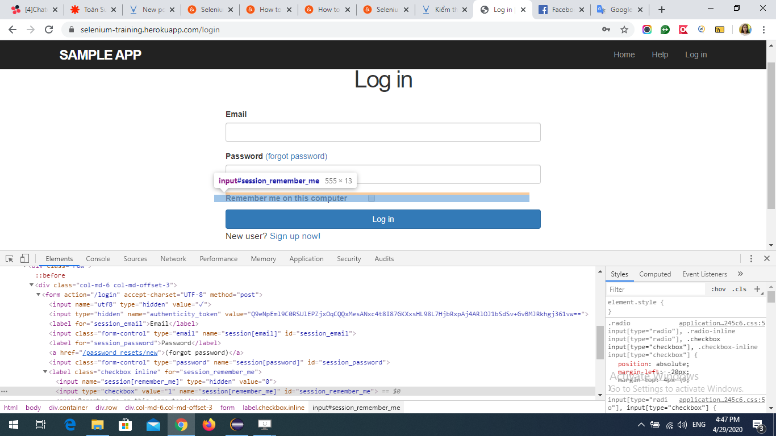Viewport: 776px width, 436px height.
Task: Close the DevTools panel
Action: click(766, 258)
